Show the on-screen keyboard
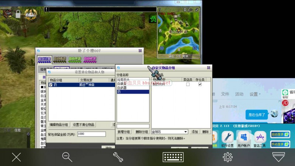Viewport: 295px width, 166px height. click(x=173, y=157)
